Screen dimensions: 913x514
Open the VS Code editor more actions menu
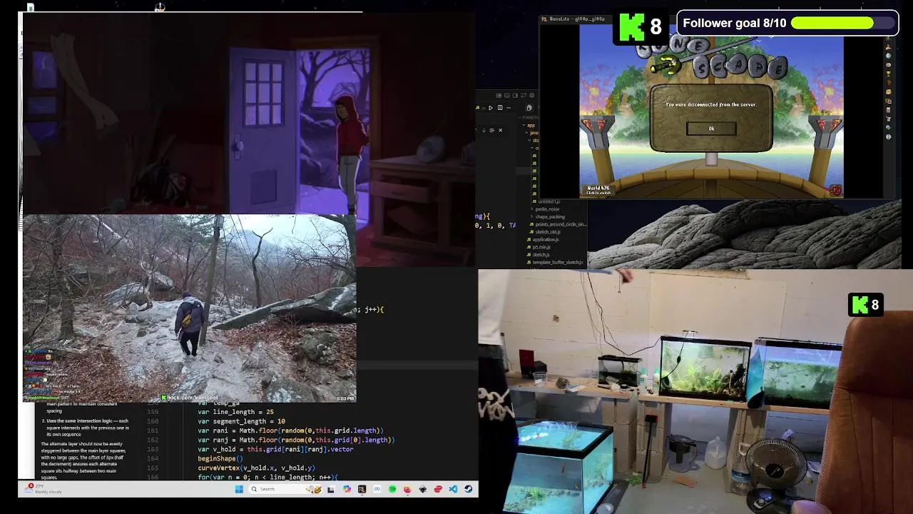[509, 108]
